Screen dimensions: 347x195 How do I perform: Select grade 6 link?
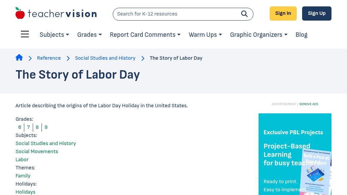pos(20,127)
